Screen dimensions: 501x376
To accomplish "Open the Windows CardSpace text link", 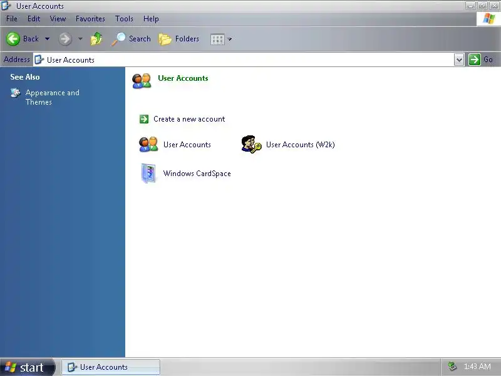I will (x=197, y=174).
